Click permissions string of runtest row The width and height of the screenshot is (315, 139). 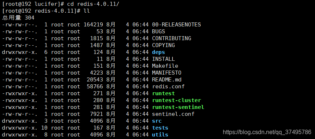click(x=20, y=93)
